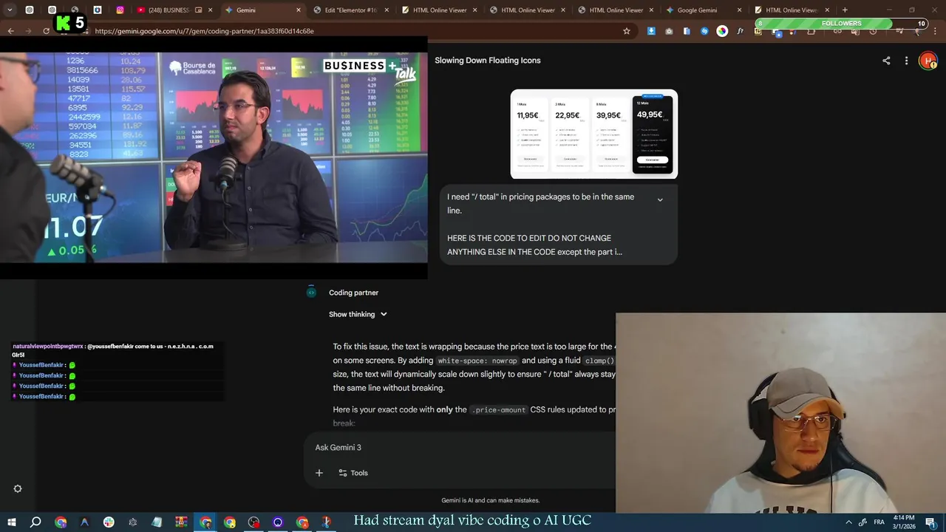Open the three-dot conversation options menu
The width and height of the screenshot is (946, 532).
point(906,61)
